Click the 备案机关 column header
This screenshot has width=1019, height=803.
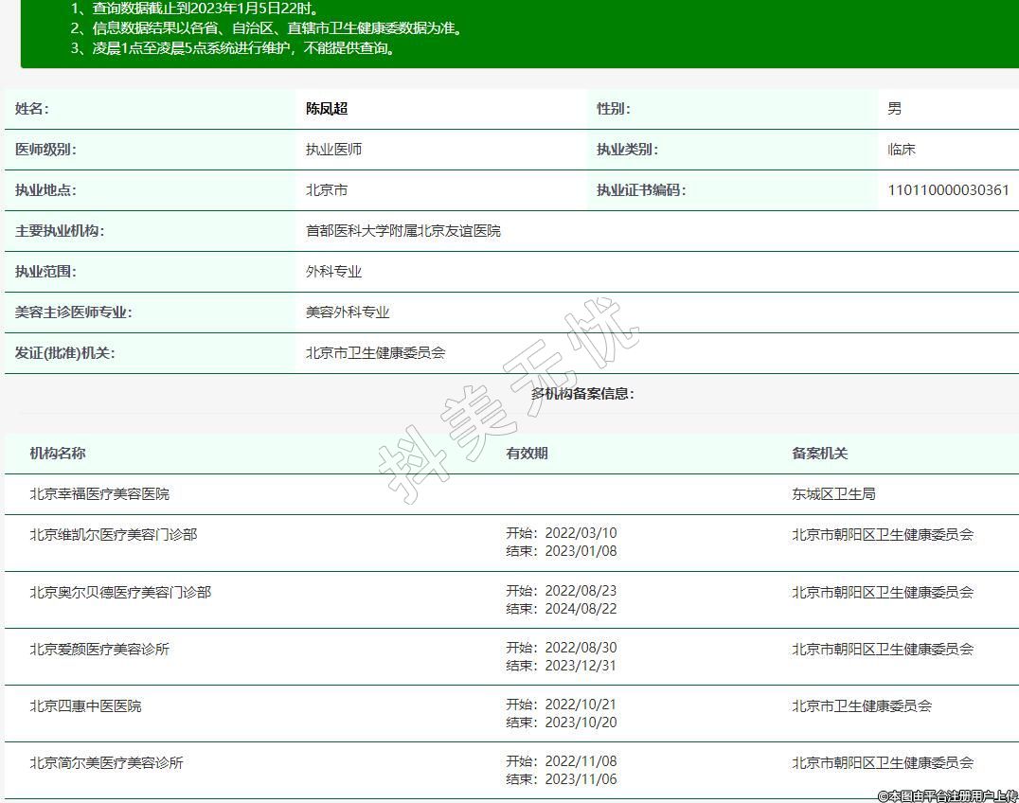[x=820, y=454]
